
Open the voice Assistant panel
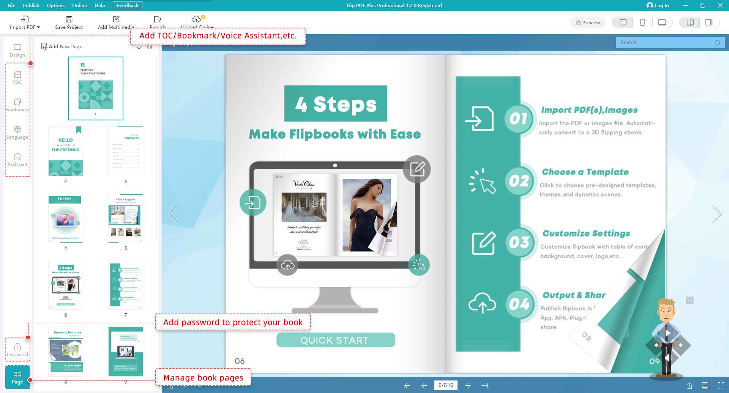(17, 160)
